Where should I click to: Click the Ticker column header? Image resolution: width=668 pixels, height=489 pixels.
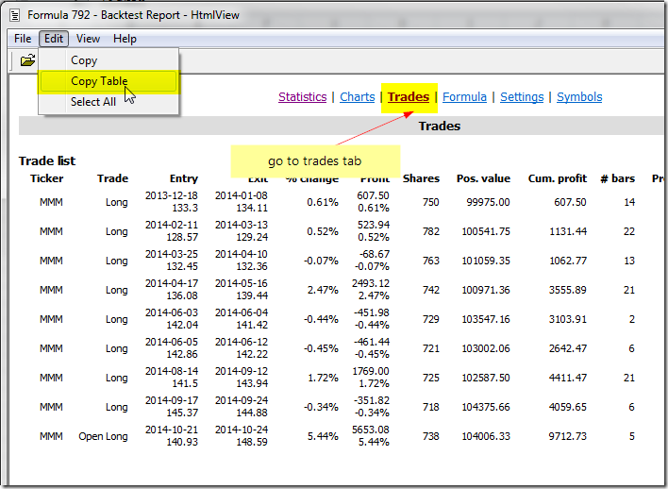coord(46,178)
